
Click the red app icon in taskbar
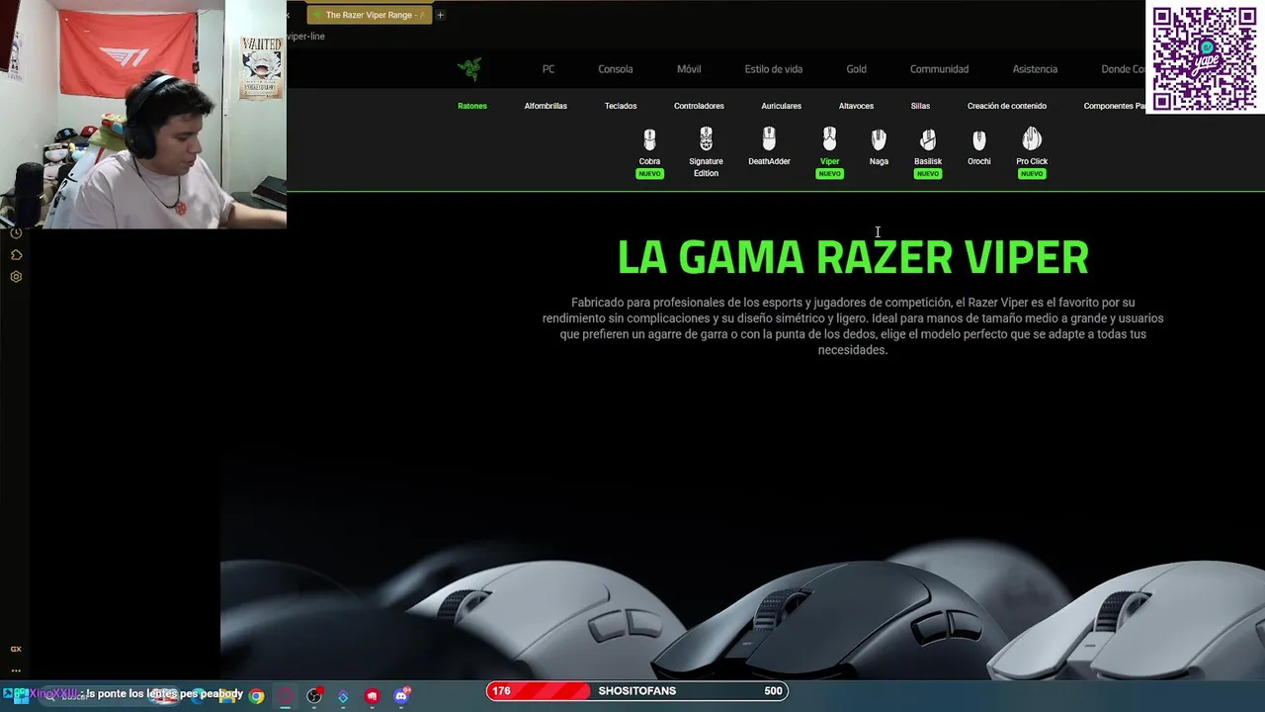[372, 696]
